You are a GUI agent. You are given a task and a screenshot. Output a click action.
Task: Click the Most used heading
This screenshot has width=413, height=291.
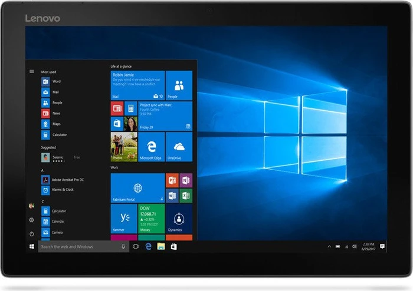pos(49,72)
